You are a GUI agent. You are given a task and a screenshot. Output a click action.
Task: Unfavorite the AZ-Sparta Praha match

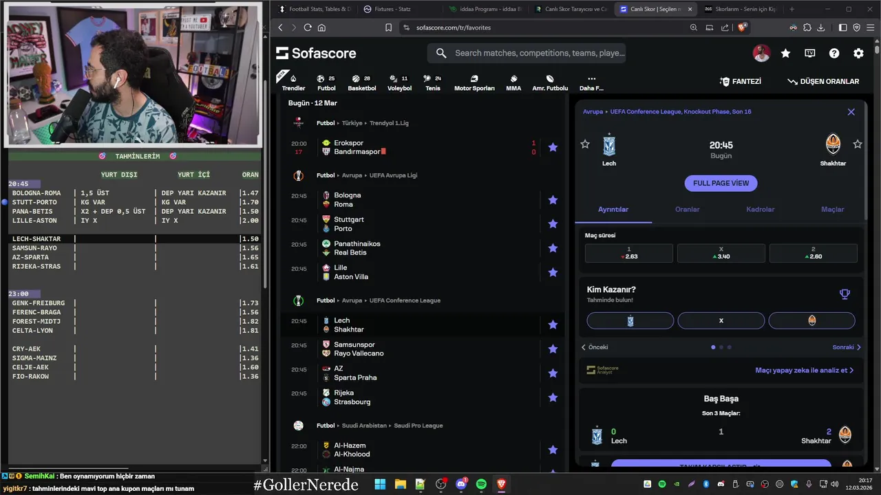553,373
